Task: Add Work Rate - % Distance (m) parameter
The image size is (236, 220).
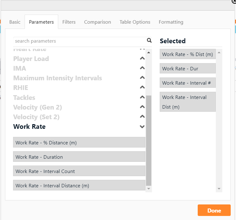Action: [x=79, y=142]
